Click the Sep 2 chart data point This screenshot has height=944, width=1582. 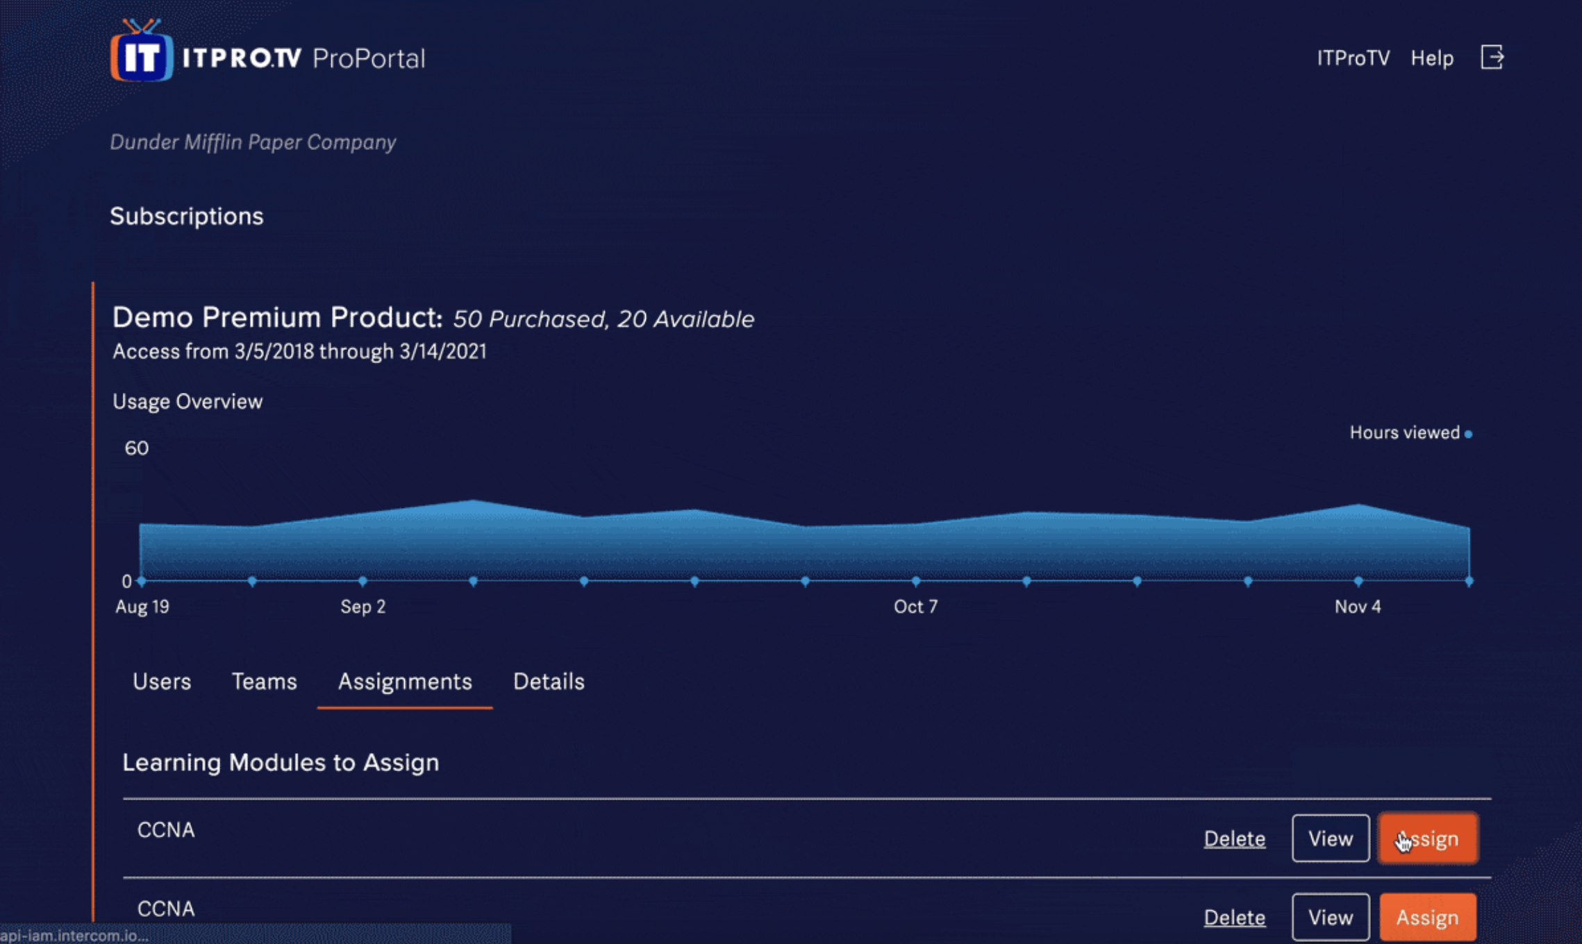pyautogui.click(x=363, y=580)
